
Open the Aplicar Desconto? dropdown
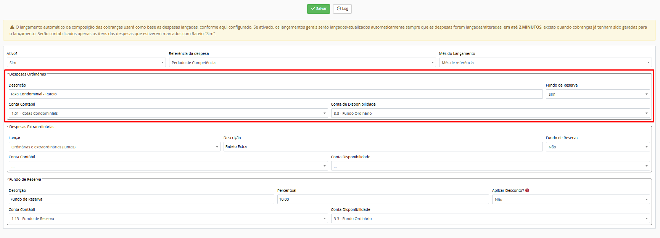point(571,199)
